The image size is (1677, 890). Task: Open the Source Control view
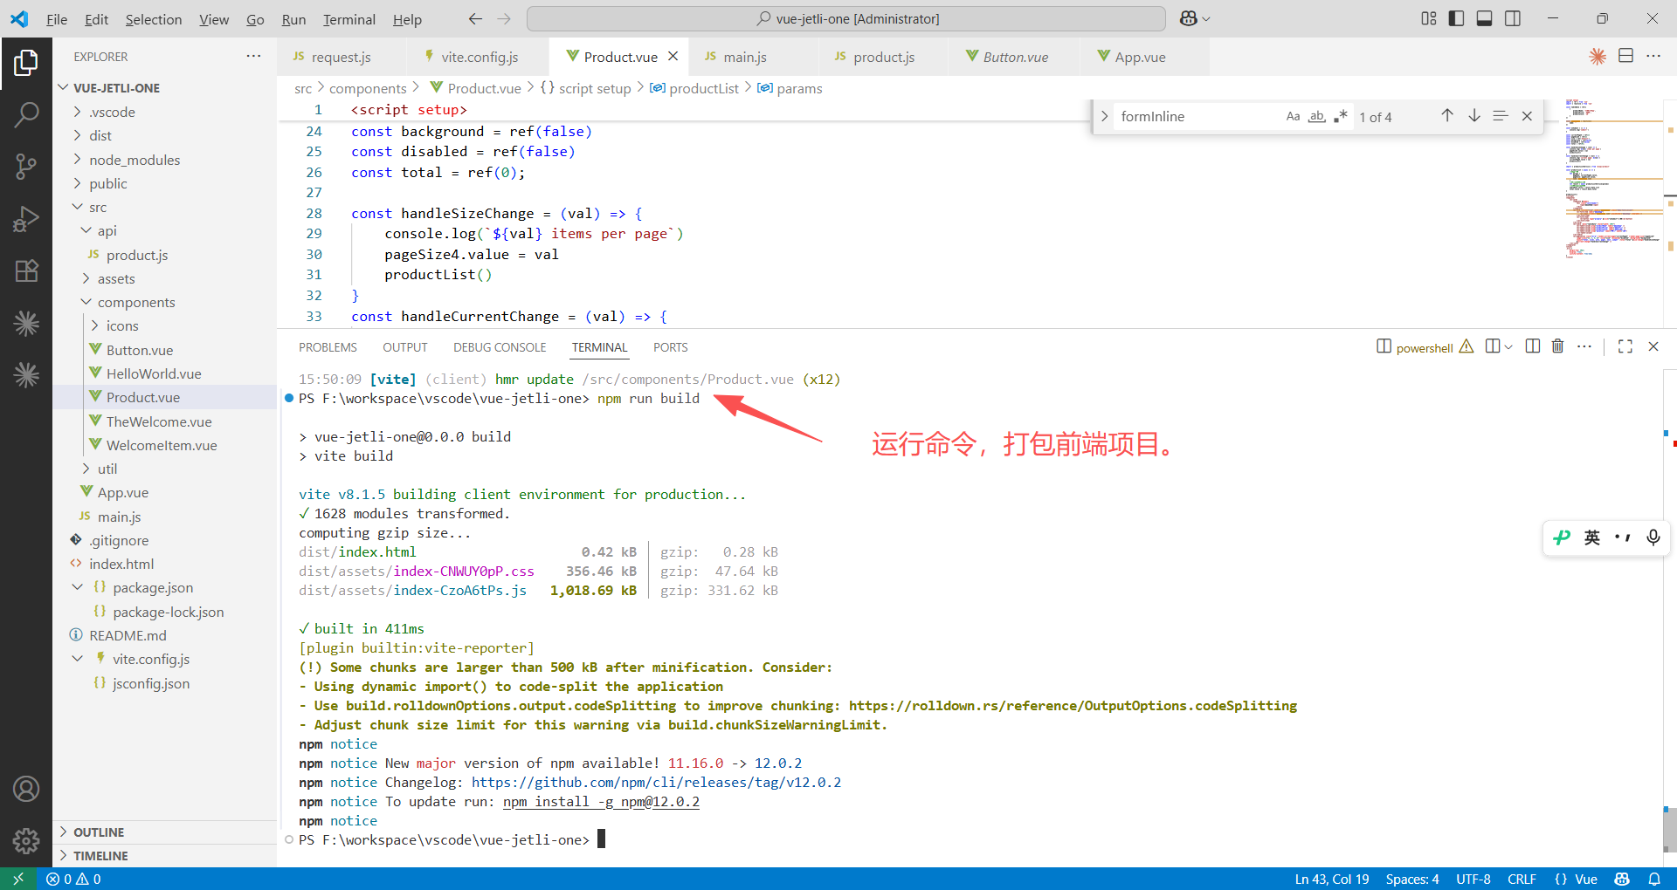coord(26,167)
